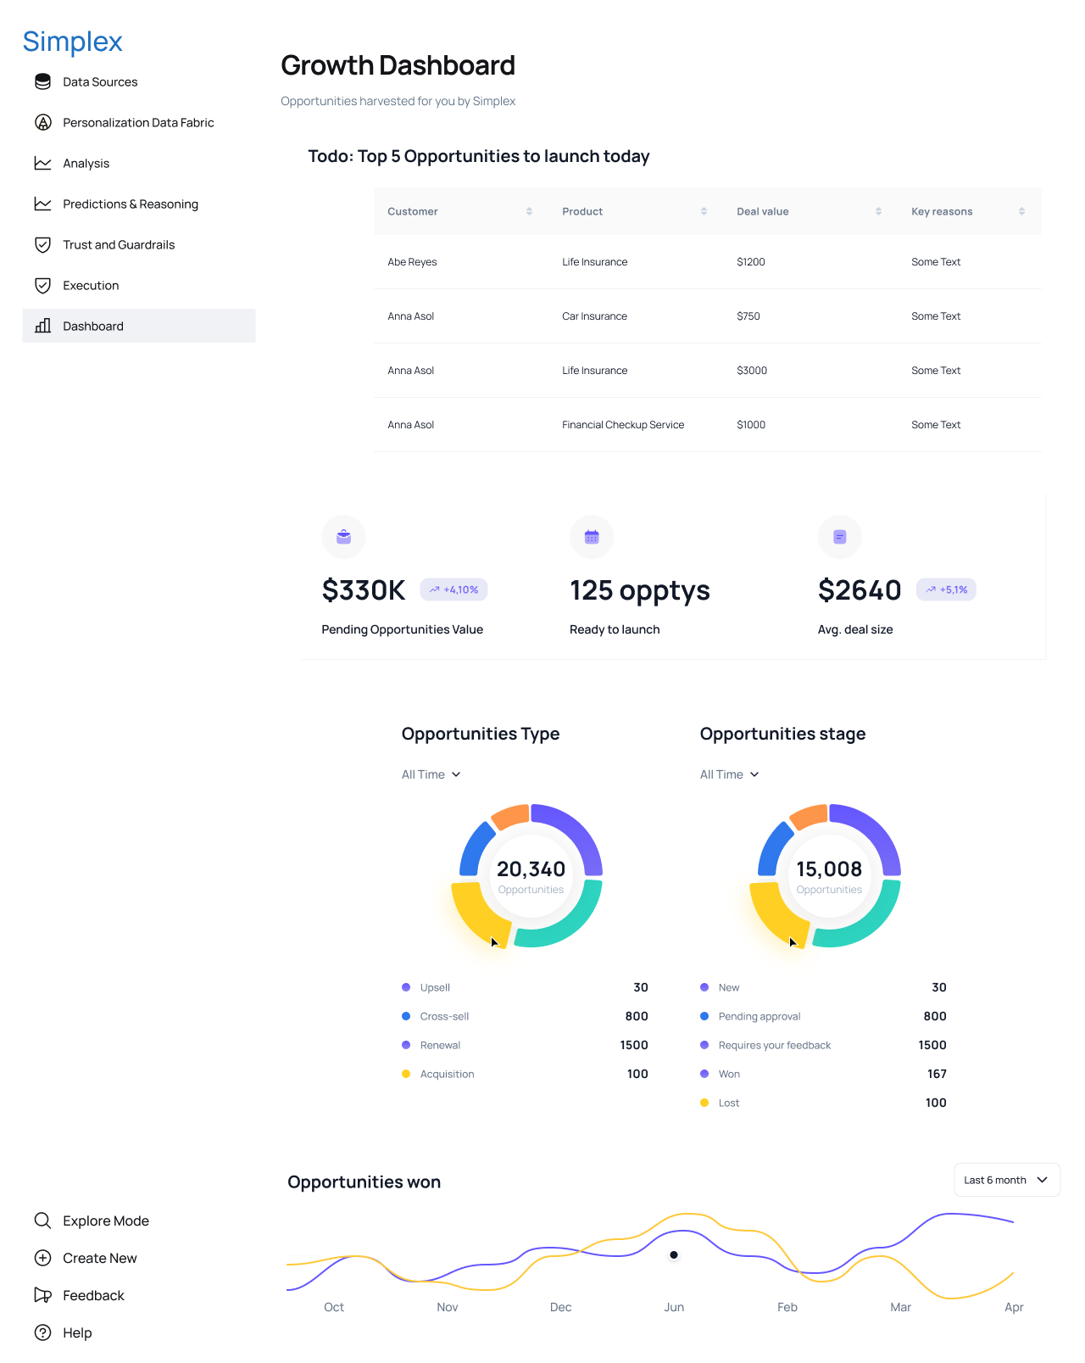Toggle the Key reasons column sort arrows
Image resolution: width=1085 pixels, height=1363 pixels.
[x=1021, y=211]
